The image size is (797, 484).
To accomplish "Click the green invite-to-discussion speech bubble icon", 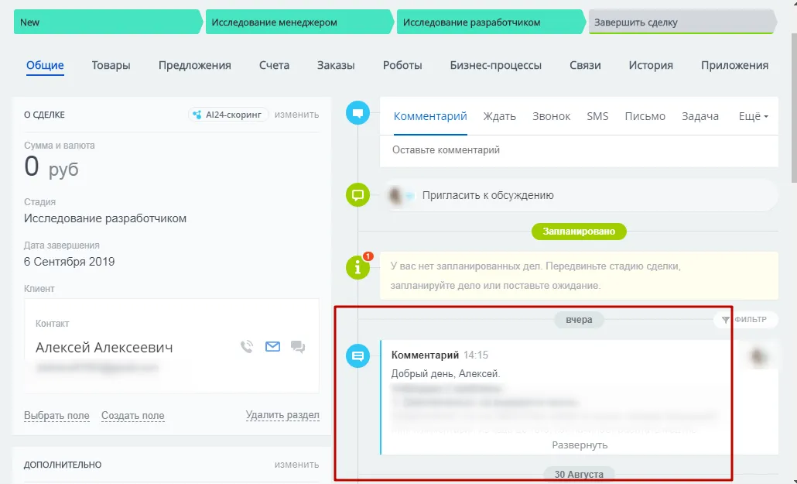I will point(357,194).
